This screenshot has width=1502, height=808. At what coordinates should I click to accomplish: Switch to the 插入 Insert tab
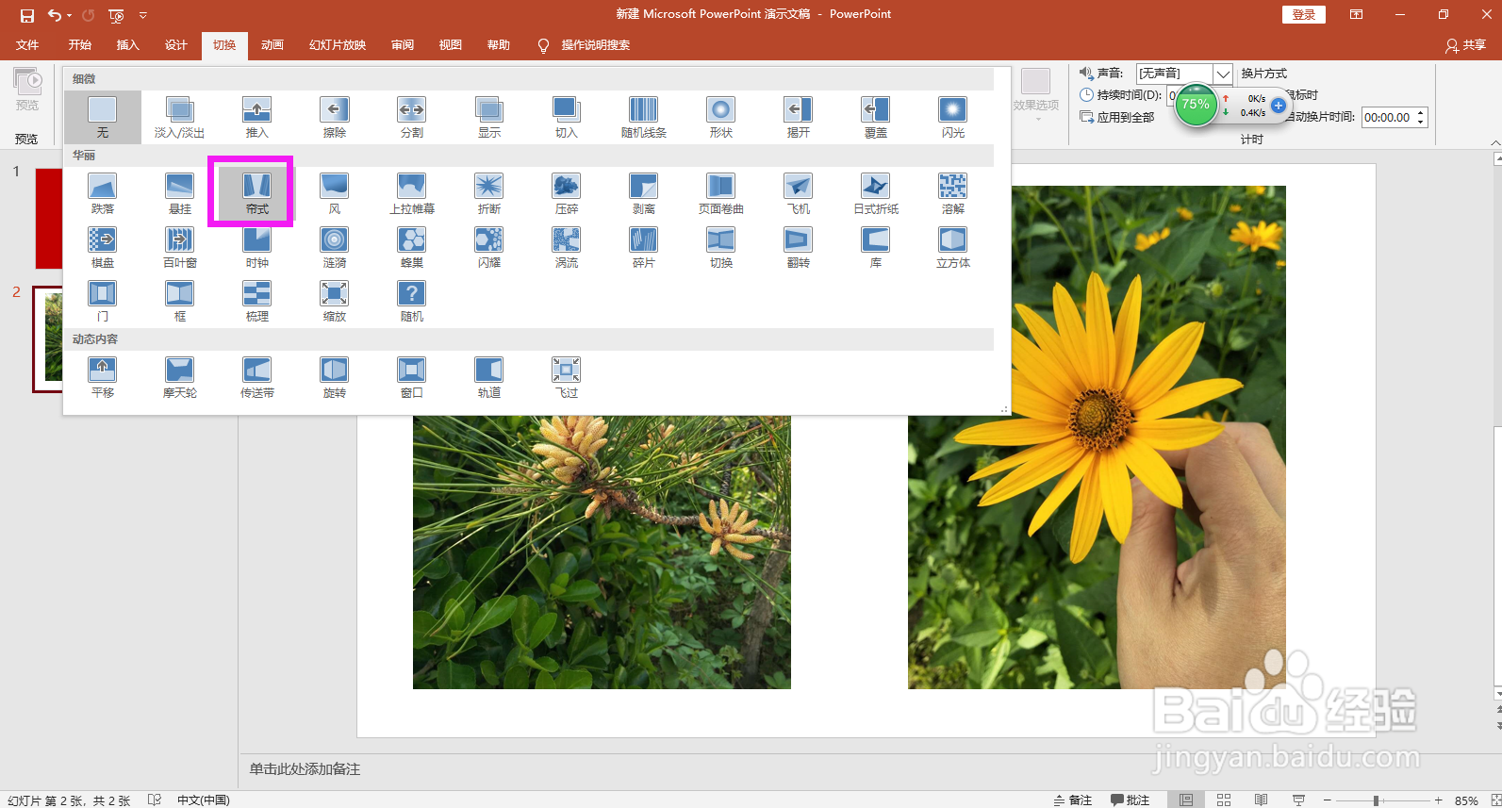pos(127,45)
